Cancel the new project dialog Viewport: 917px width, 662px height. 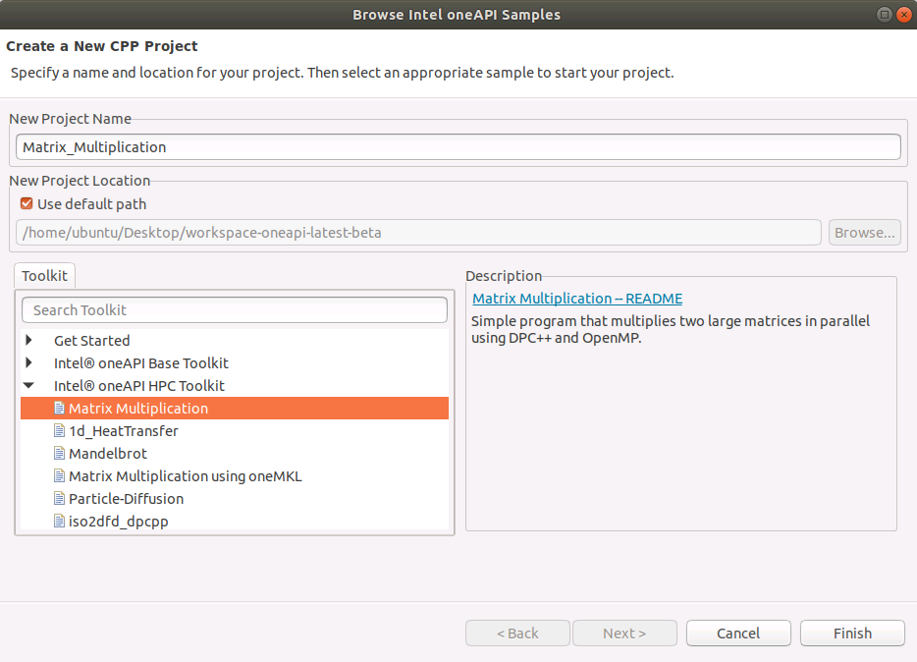pyautogui.click(x=738, y=634)
